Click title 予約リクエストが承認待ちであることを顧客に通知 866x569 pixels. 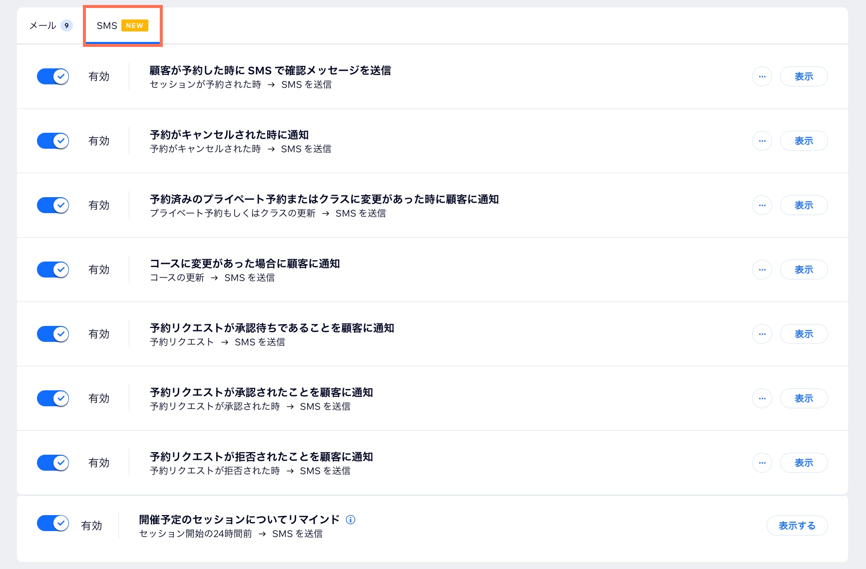[x=272, y=328]
